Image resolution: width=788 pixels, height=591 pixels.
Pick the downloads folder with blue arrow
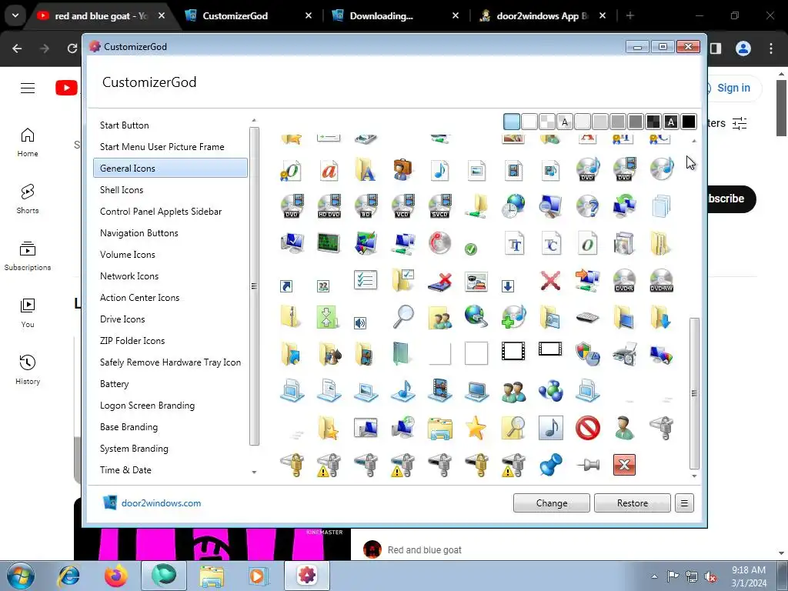661,318
